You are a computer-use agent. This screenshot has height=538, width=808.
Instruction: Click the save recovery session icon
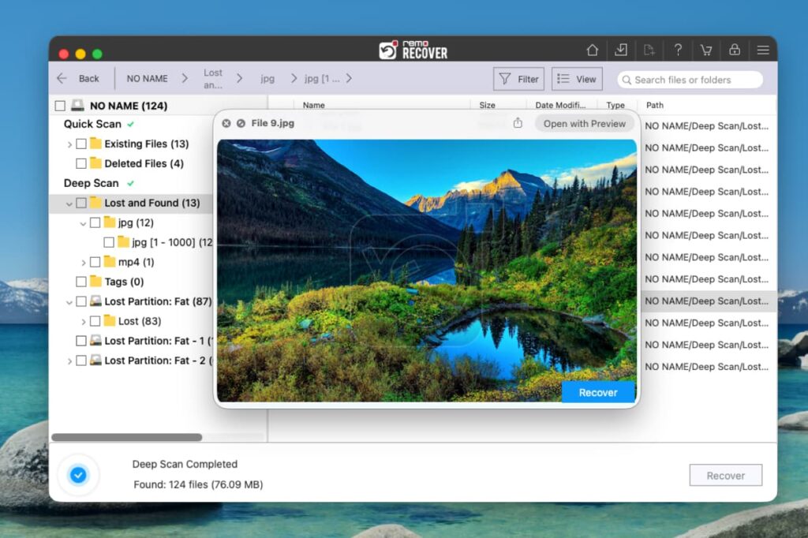click(621, 50)
